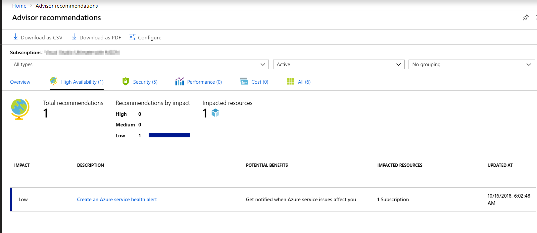Switch to the Overview tab
537x233 pixels.
click(x=20, y=82)
